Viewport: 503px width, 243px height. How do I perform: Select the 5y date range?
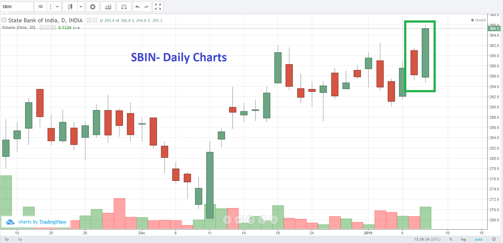[x=7, y=239]
